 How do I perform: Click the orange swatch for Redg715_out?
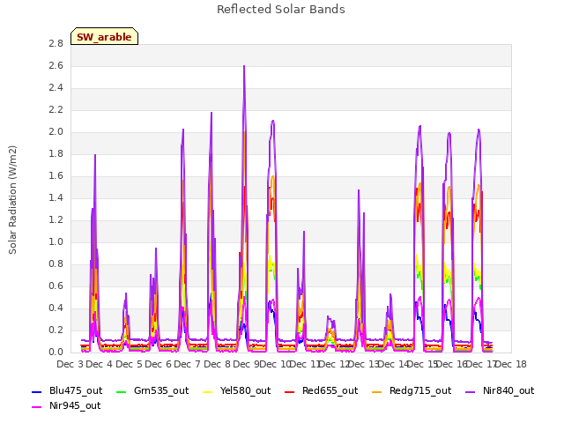pos(376,391)
